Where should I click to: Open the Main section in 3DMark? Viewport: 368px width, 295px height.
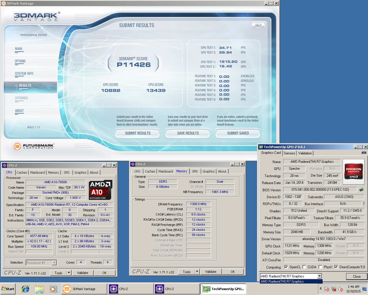tap(19, 49)
